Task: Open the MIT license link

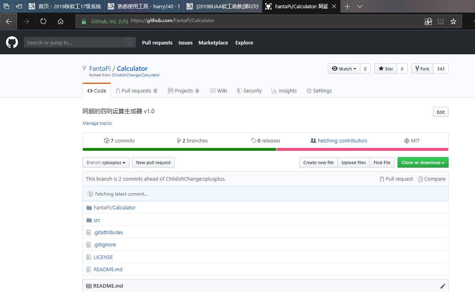Action: [x=412, y=140]
